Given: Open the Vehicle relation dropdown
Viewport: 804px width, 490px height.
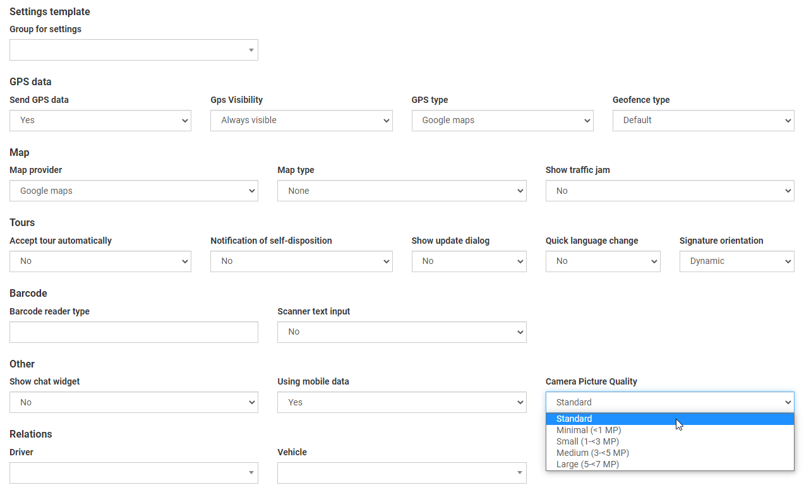Looking at the screenshot, I should [401, 473].
